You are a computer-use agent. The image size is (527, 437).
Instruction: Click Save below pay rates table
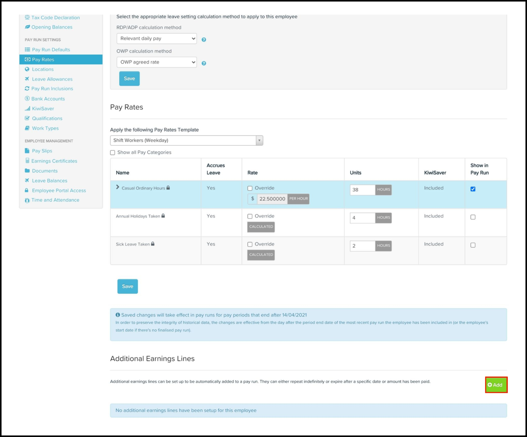(128, 286)
